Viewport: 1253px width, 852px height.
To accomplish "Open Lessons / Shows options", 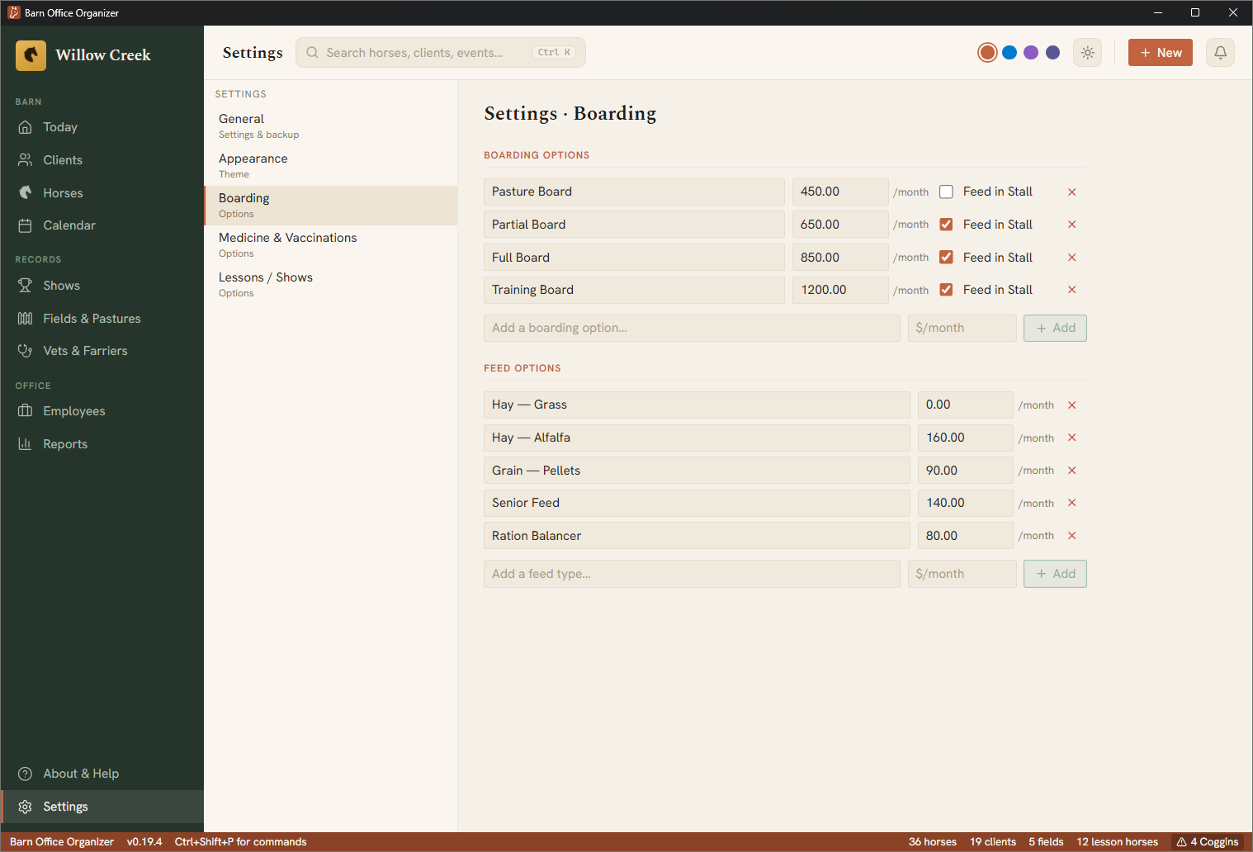I will [x=331, y=285].
